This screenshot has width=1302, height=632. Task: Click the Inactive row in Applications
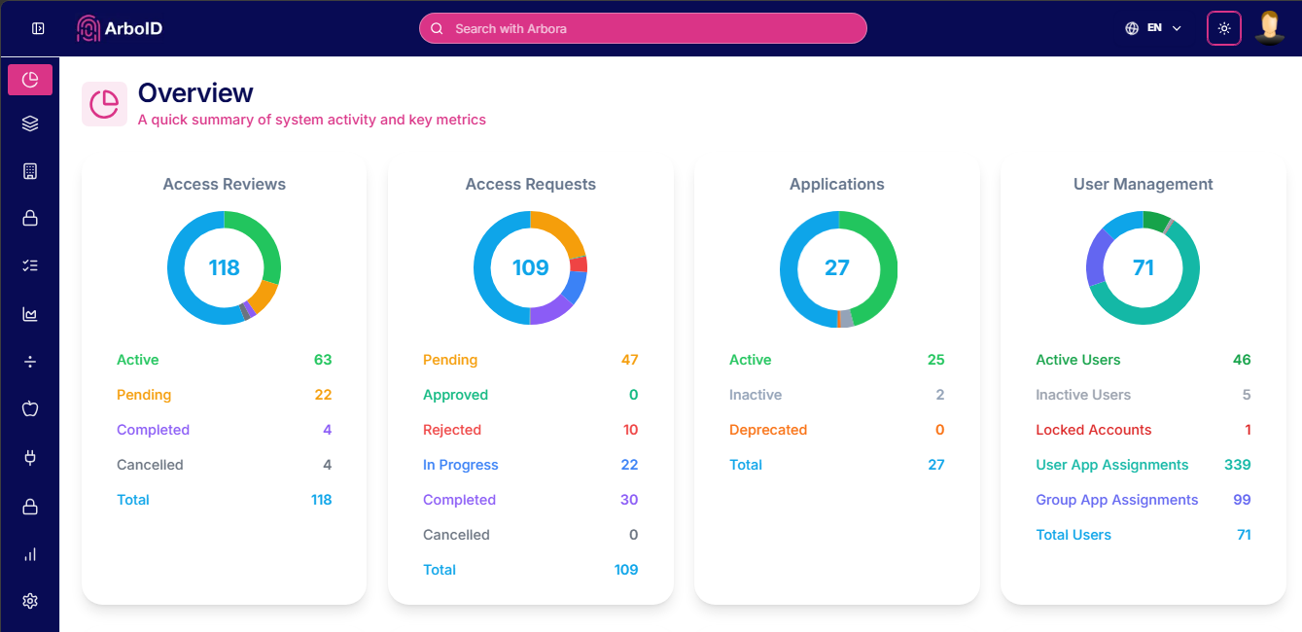(837, 395)
